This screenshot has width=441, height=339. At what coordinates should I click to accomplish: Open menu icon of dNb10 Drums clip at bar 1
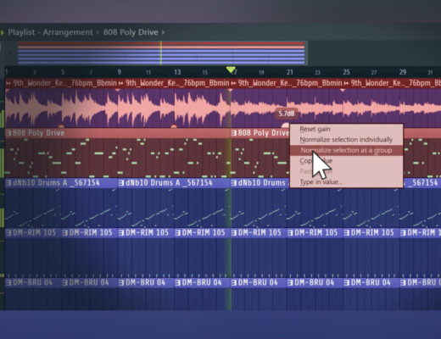8,183
